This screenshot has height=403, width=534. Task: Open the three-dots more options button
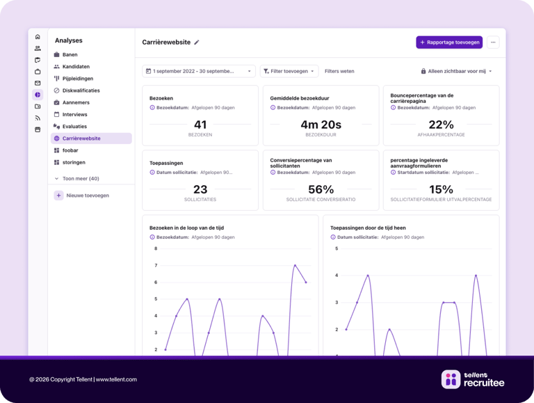click(x=493, y=42)
